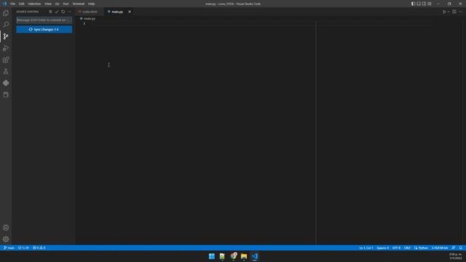
Task: Open the notifications bell
Action: point(461,247)
